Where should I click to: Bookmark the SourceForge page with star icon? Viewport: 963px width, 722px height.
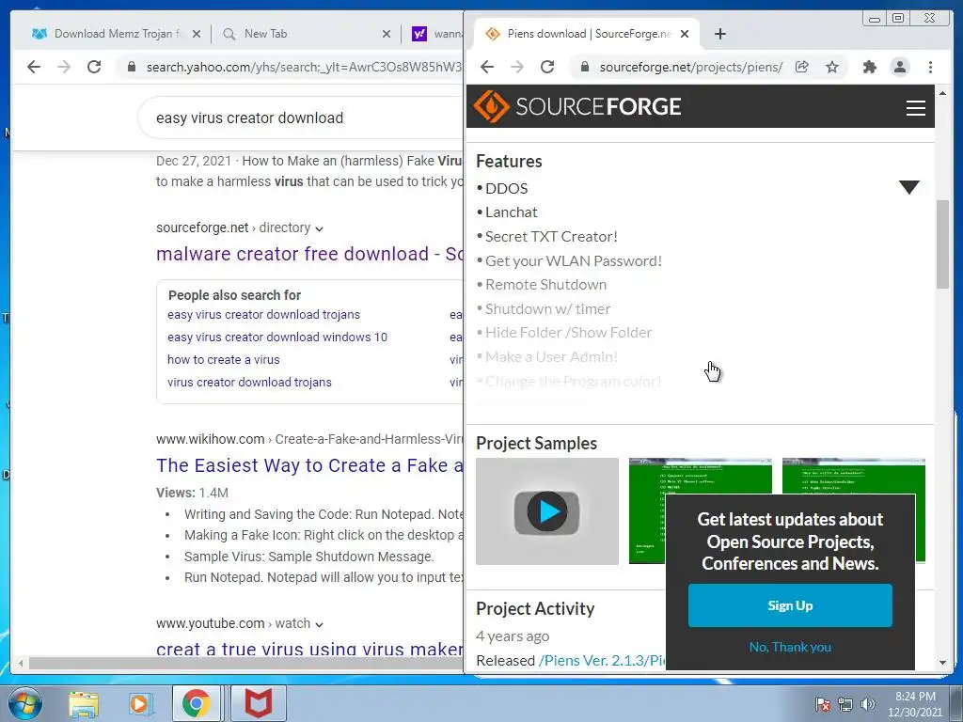(x=832, y=67)
